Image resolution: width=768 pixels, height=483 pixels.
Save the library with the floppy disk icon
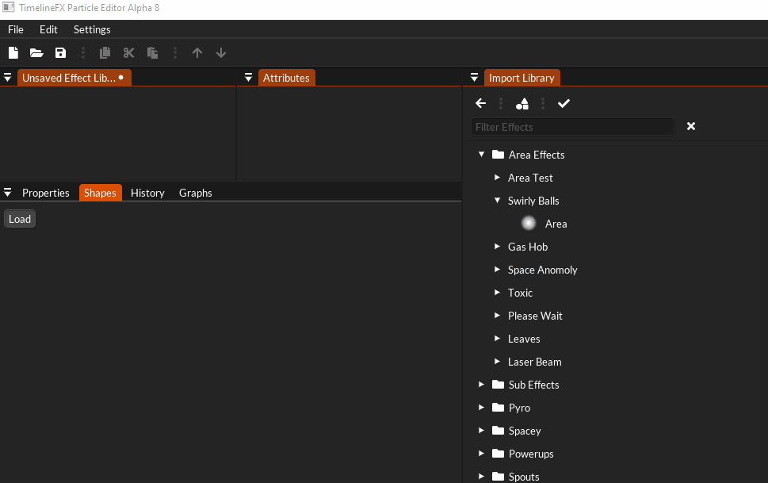tap(60, 53)
